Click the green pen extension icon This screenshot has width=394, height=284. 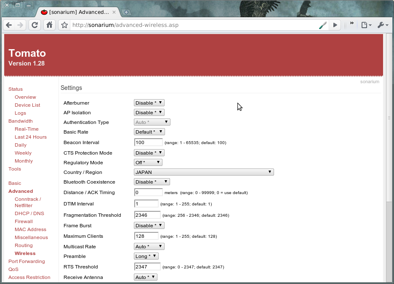pos(322,25)
